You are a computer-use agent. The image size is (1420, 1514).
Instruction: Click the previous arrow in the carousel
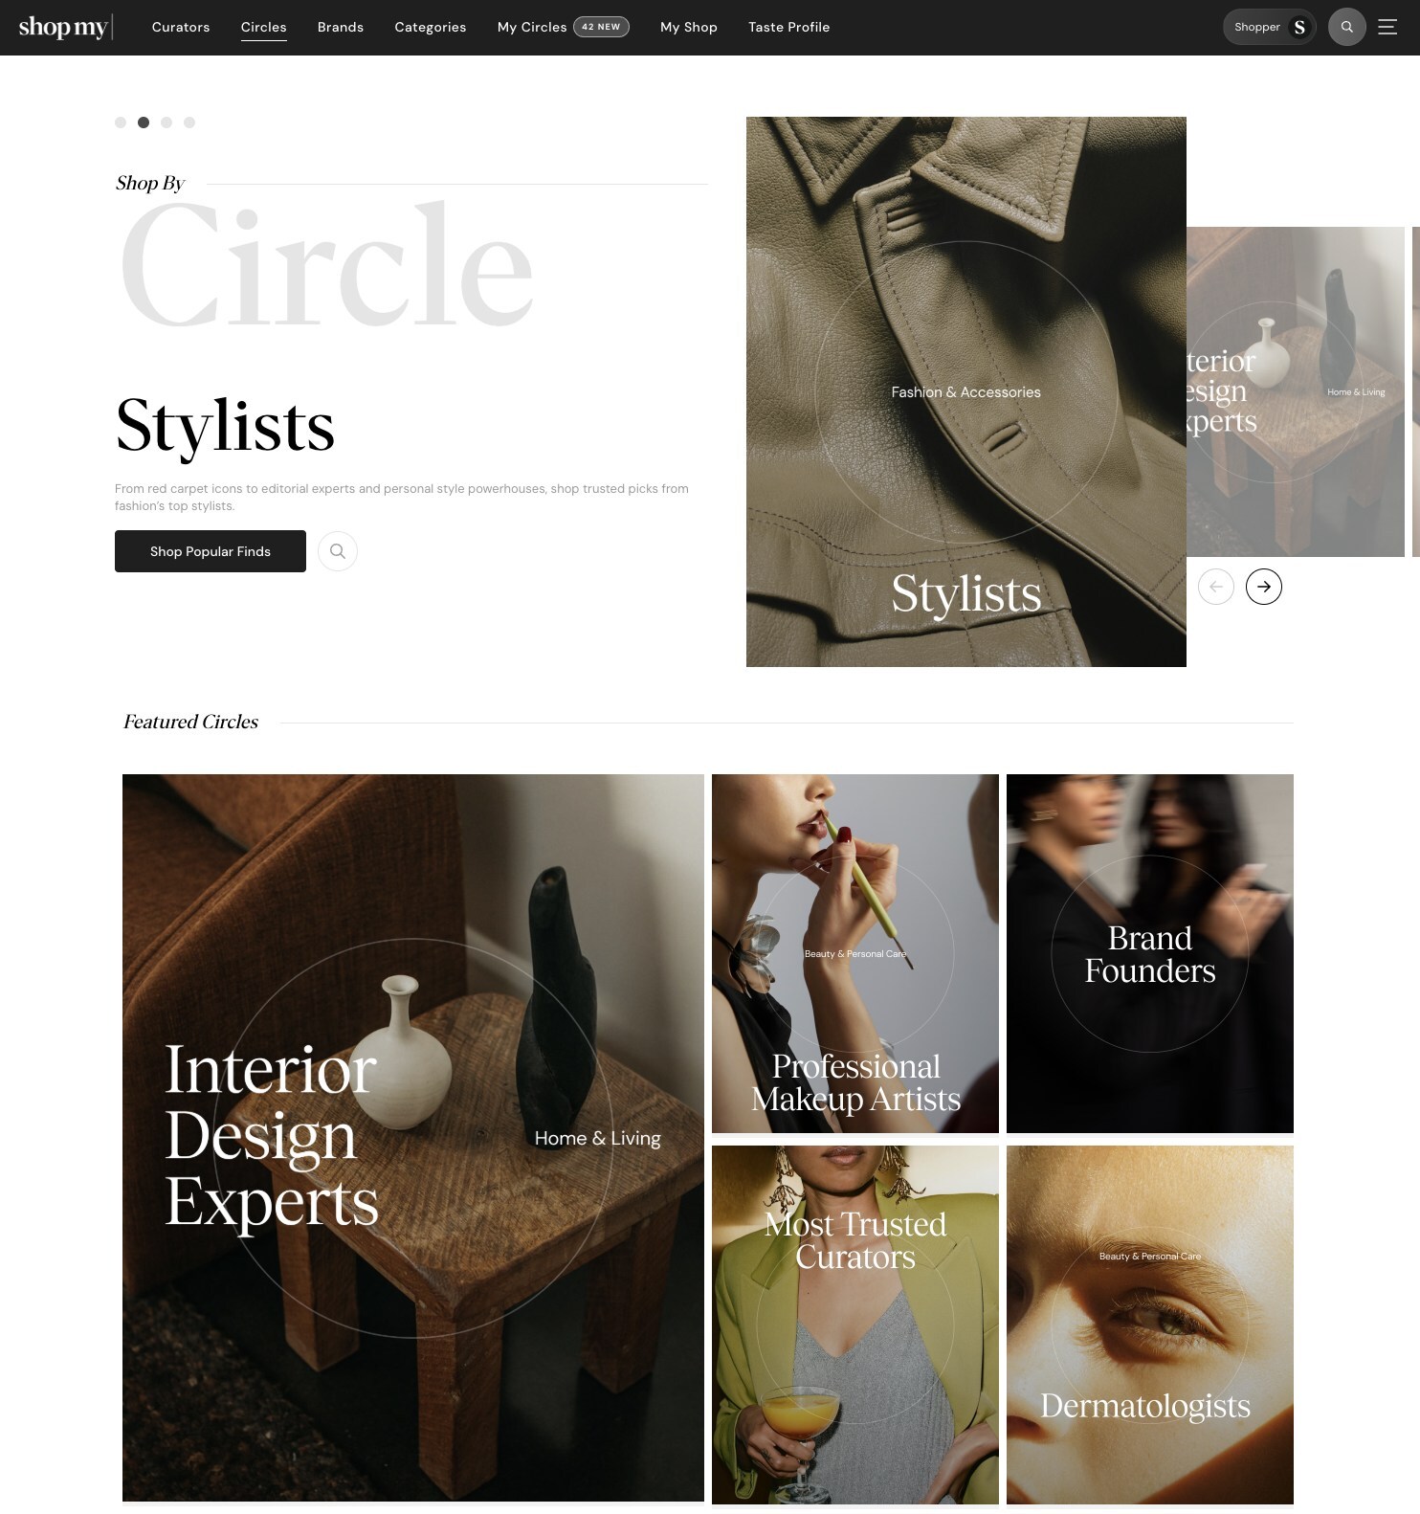pyautogui.click(x=1216, y=587)
